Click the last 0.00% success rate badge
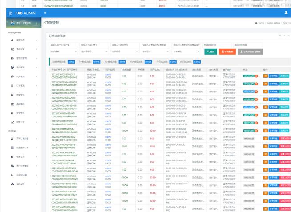This screenshot has width=291, height=212. (197, 62)
